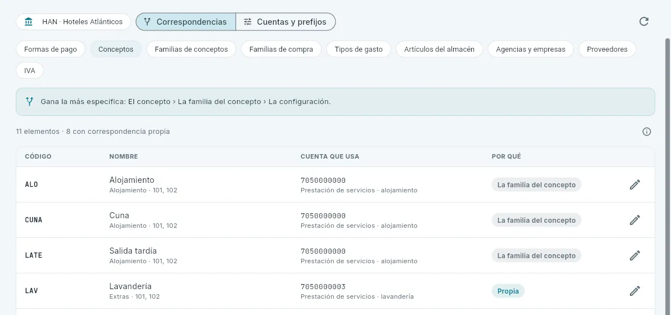
Task: Click the LAV code cell
Action: (32, 291)
